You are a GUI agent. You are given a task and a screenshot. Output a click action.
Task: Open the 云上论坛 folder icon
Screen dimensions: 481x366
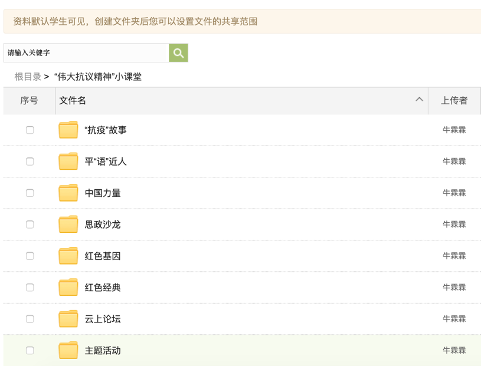(x=68, y=319)
